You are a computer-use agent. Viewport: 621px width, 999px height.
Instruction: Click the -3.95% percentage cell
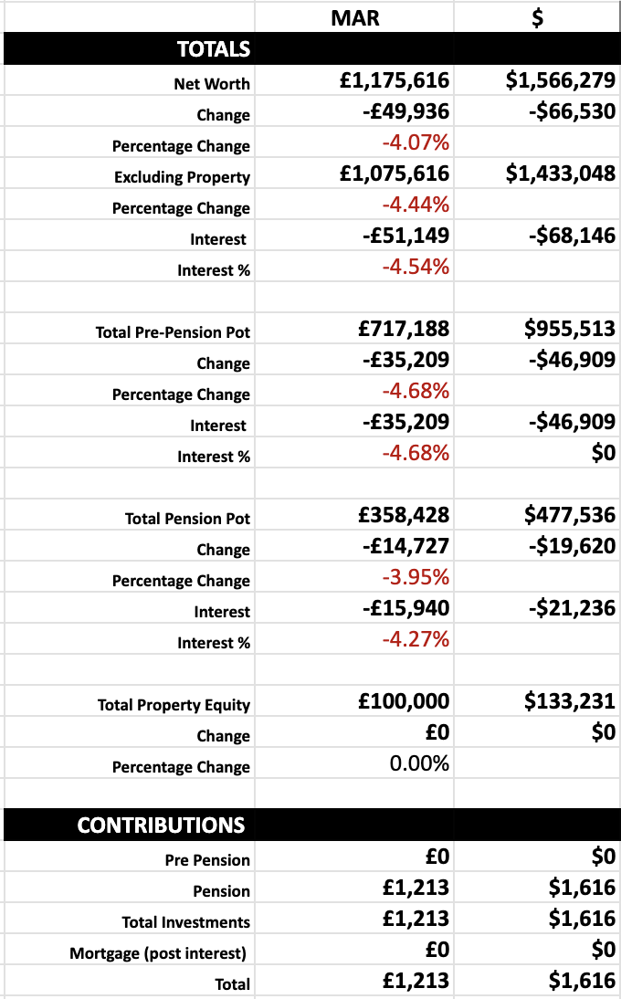(x=416, y=577)
